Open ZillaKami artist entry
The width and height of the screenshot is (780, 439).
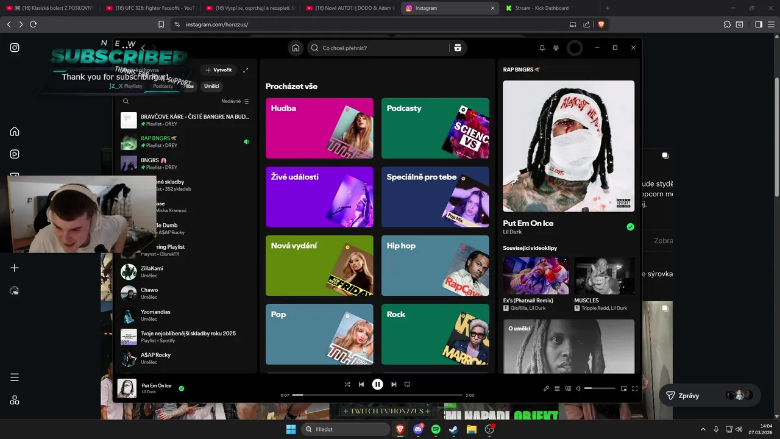[x=185, y=272]
